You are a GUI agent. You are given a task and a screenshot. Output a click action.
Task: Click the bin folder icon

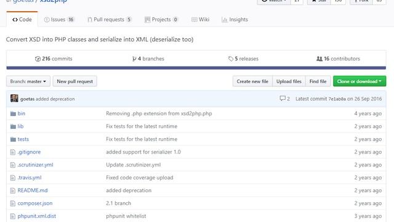[x=13, y=113]
